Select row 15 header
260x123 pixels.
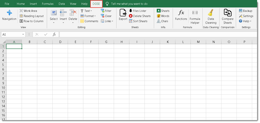(x=4, y=111)
